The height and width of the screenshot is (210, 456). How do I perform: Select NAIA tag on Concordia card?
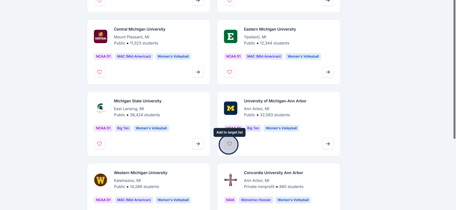[x=230, y=200]
